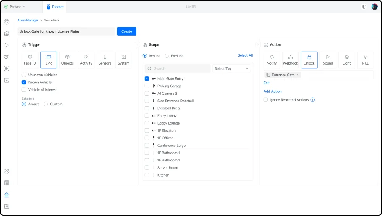Choose the Unlock action tile
The height and width of the screenshot is (216, 382).
tap(309, 60)
